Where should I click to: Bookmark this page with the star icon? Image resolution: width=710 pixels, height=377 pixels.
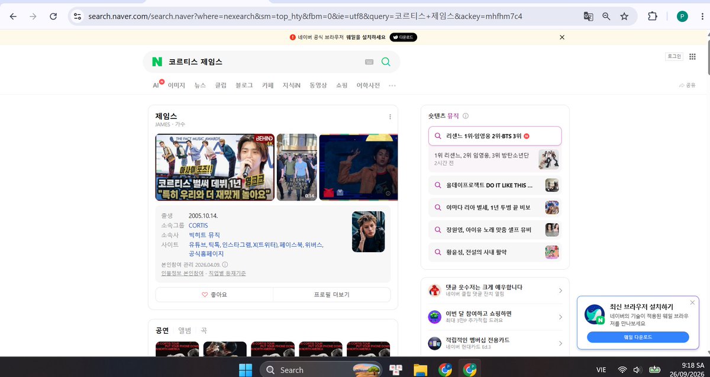(x=624, y=17)
